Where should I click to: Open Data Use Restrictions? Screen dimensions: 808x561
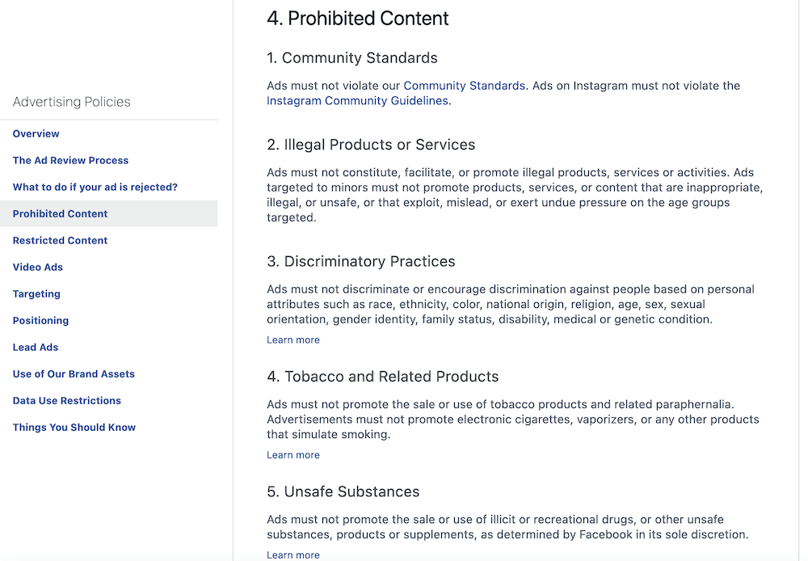click(x=66, y=400)
